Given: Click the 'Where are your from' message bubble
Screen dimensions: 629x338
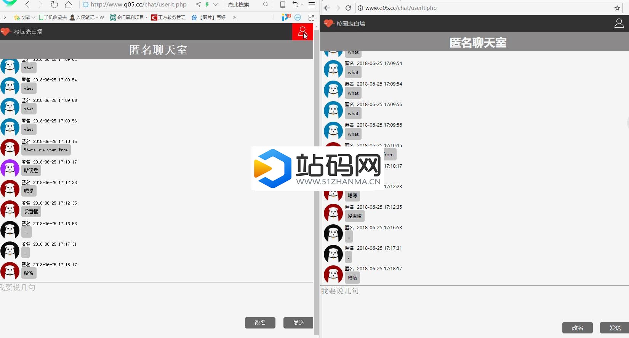Looking at the screenshot, I should click(46, 150).
